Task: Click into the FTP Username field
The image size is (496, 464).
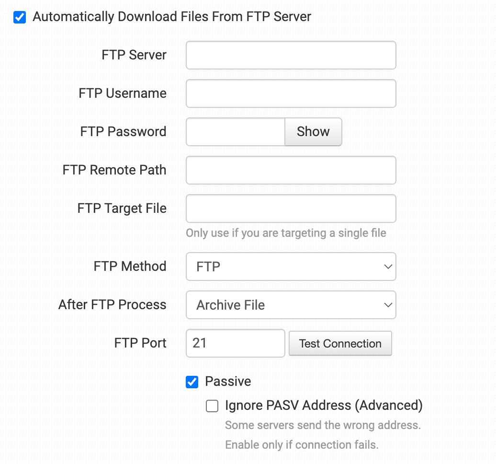Action: (291, 93)
